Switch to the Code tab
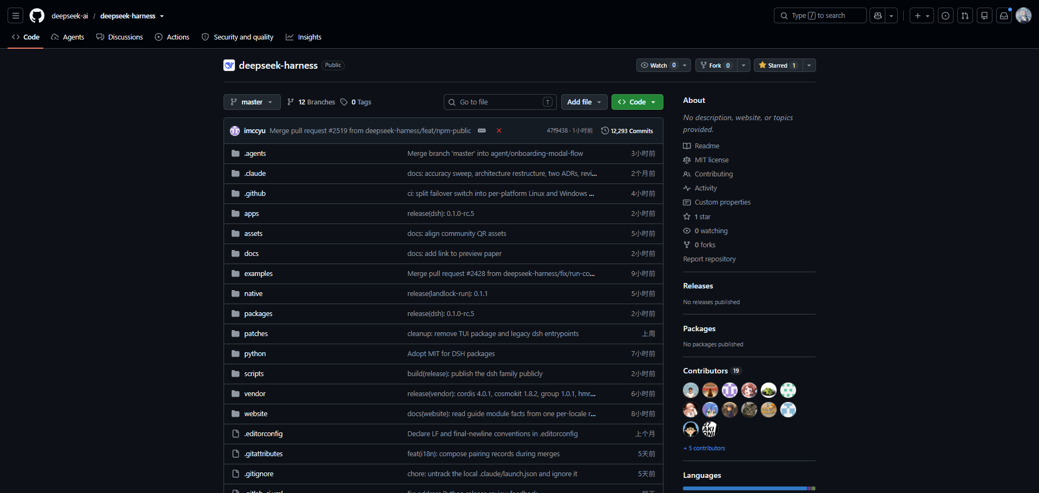This screenshot has width=1039, height=493. [25, 37]
